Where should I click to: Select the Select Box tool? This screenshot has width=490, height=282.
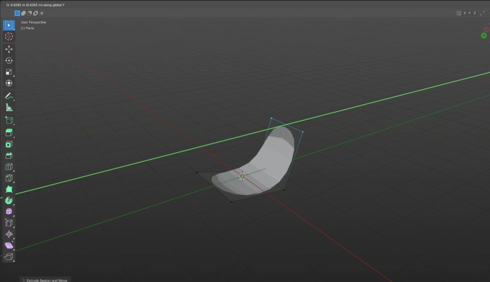point(9,25)
